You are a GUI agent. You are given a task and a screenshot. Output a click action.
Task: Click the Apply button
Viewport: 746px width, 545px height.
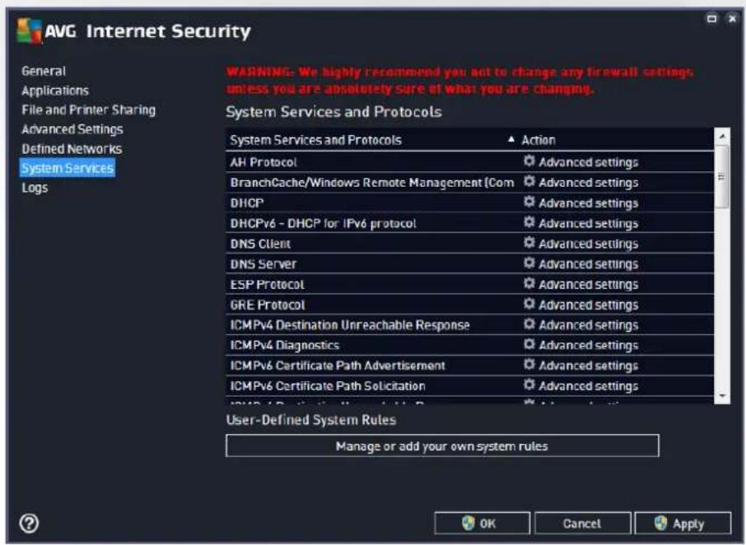coord(683,523)
